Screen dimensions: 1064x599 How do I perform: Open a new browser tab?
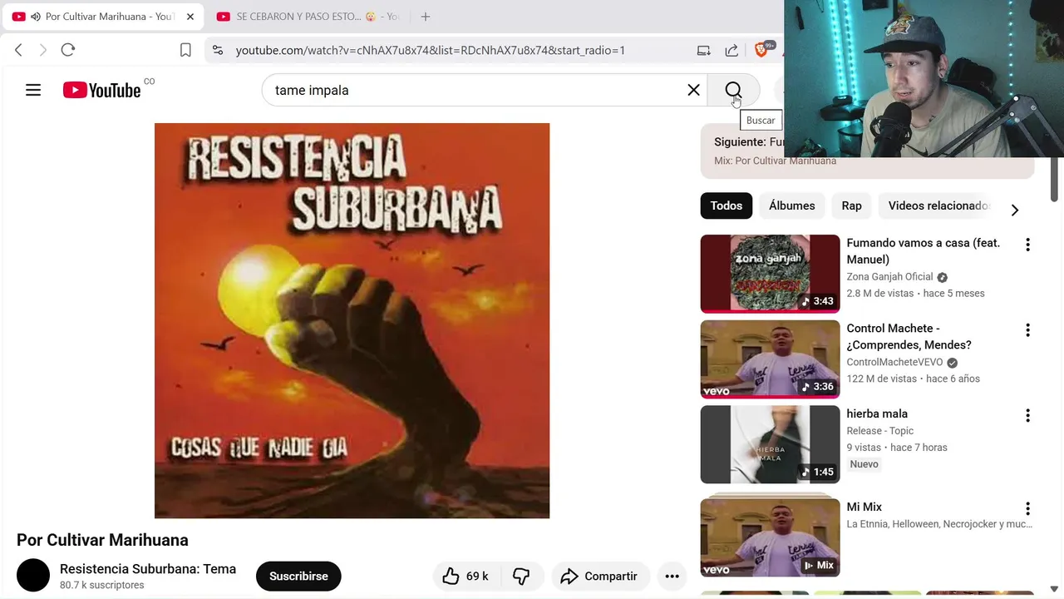tap(426, 17)
